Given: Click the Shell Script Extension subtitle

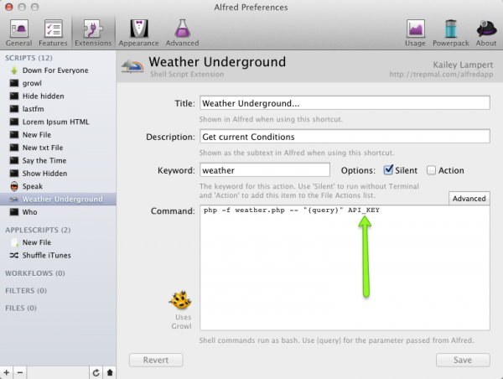Looking at the screenshot, I should point(187,74).
